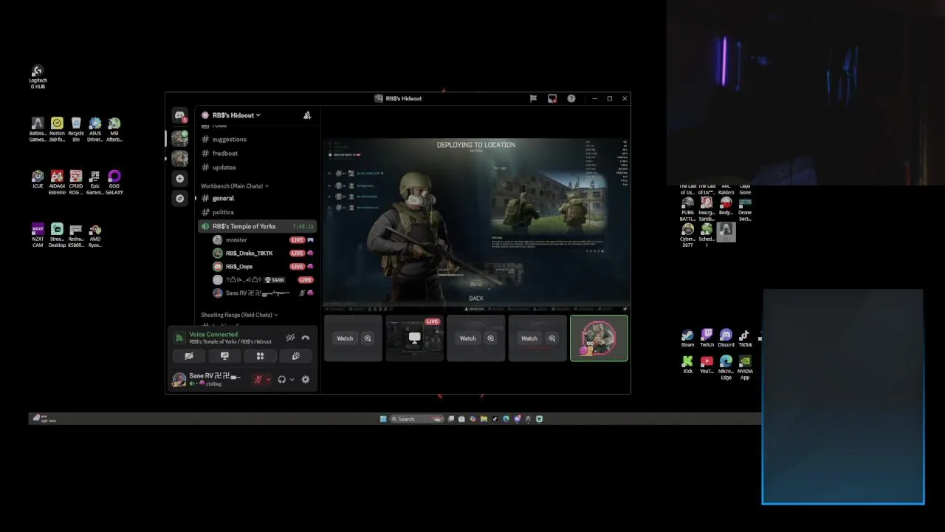Click the Add a Server plus icon
Viewport: 945px width, 532px height.
[x=179, y=178]
